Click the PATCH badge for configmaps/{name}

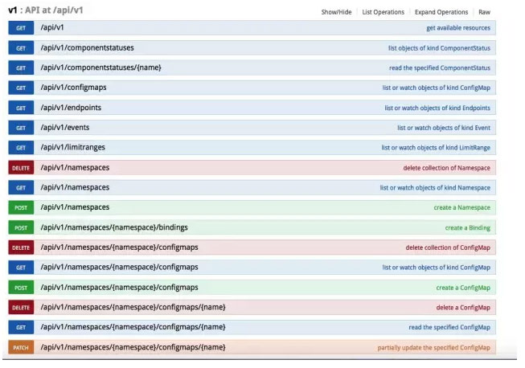(x=21, y=347)
